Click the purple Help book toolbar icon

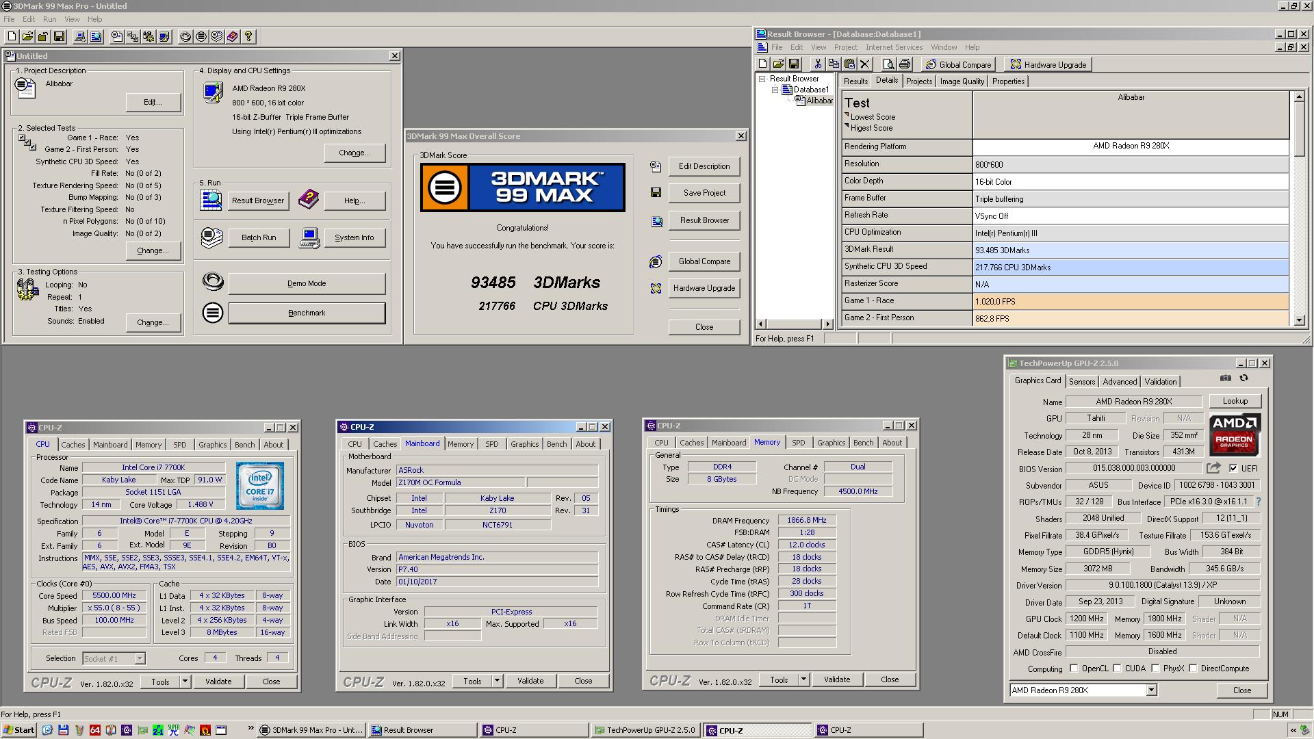(233, 37)
